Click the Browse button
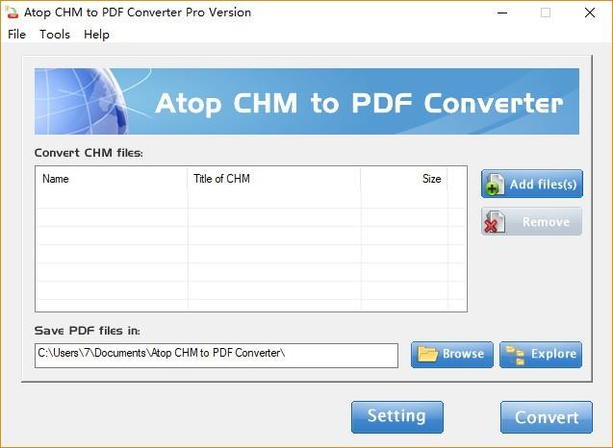 pos(452,354)
